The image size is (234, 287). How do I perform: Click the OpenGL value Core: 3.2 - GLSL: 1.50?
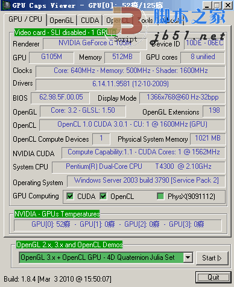tap(83, 111)
